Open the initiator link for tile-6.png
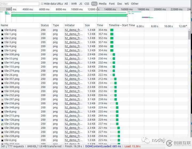Viewport: 192px width, 149px height. click(74, 140)
